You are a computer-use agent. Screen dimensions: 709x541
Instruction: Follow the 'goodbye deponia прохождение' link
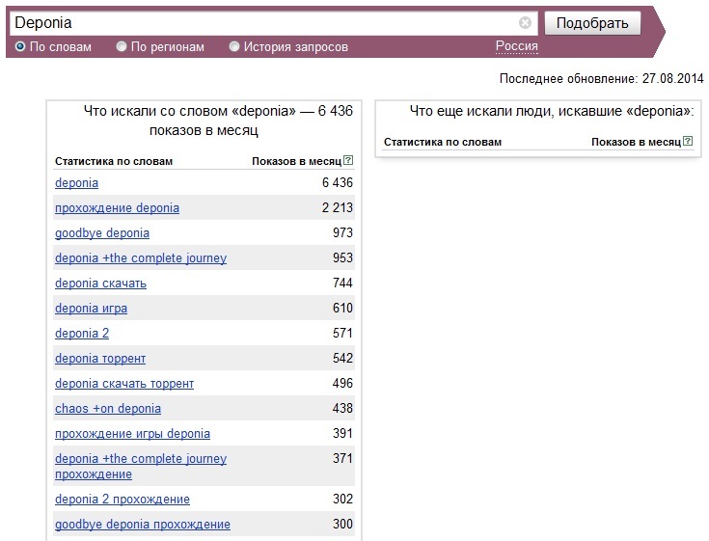pos(143,525)
